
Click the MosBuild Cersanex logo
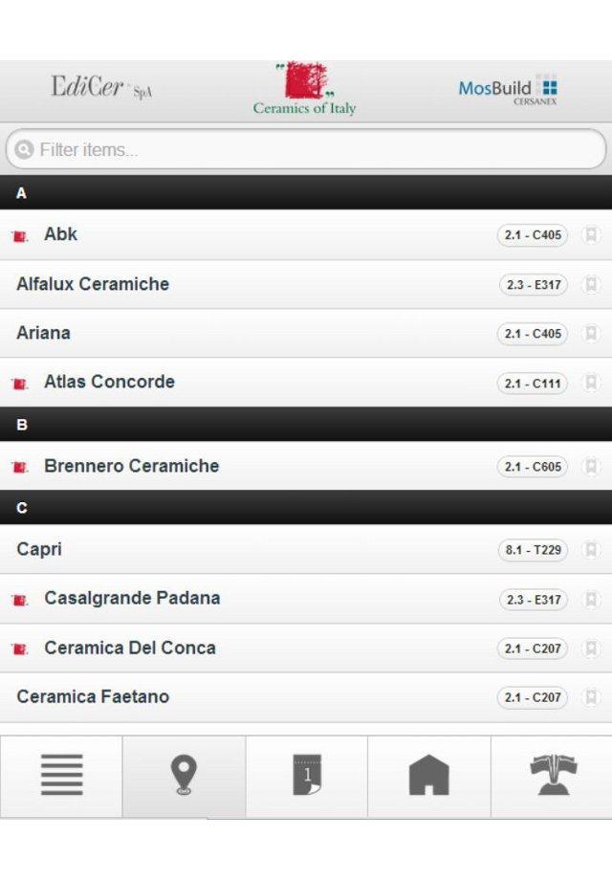(x=508, y=89)
